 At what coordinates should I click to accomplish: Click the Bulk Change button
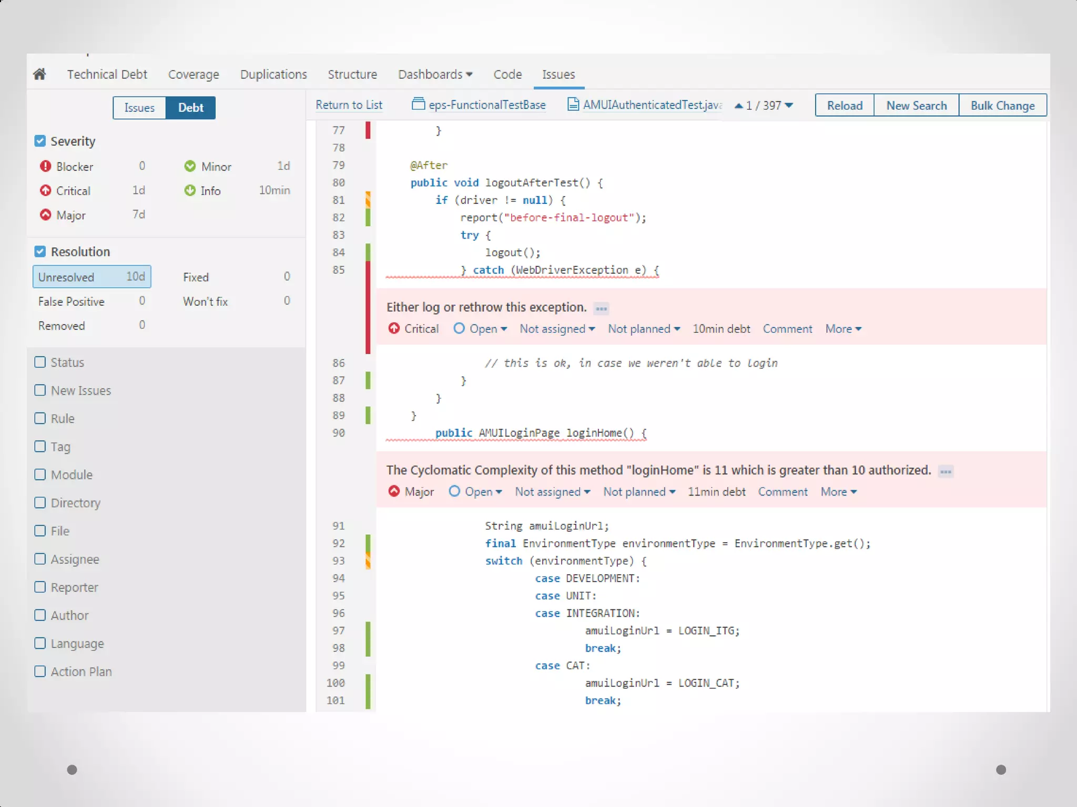pos(1002,105)
